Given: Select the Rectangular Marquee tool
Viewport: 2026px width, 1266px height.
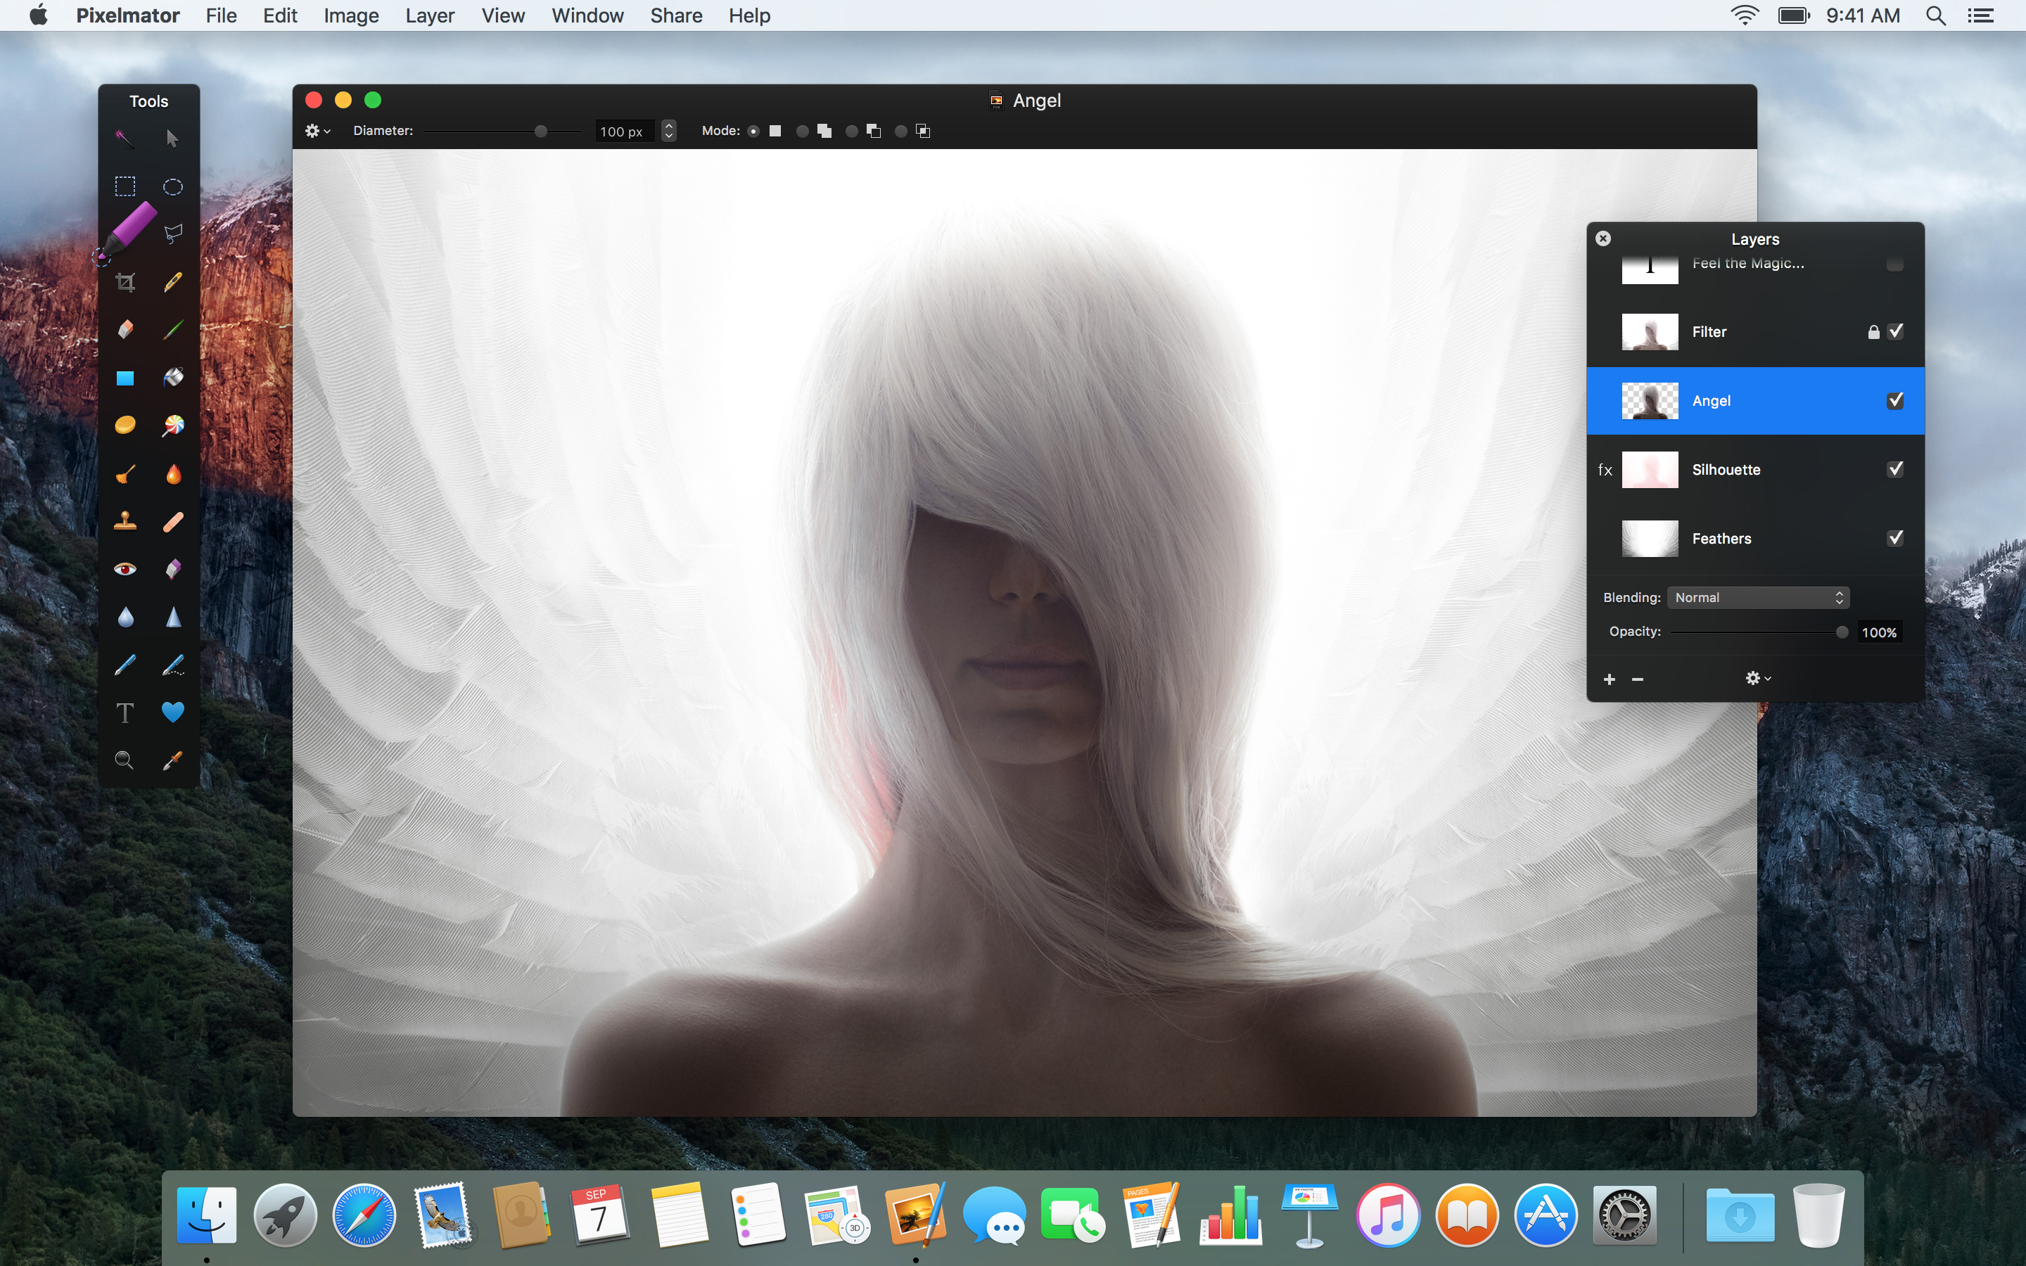Looking at the screenshot, I should pyautogui.click(x=124, y=184).
